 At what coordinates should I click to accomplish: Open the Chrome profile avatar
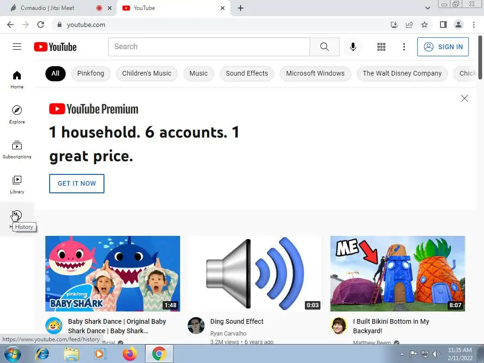coord(458,25)
